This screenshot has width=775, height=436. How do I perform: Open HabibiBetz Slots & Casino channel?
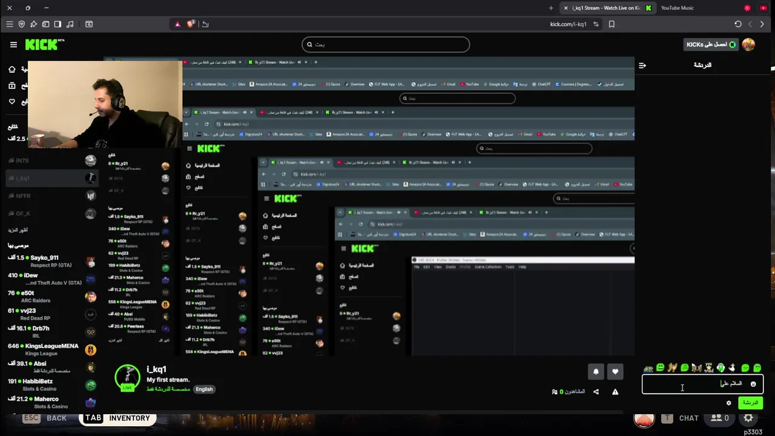[51, 385]
